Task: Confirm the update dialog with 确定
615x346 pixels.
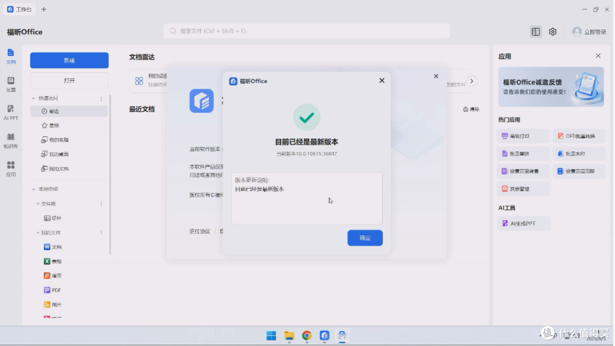Action: coord(365,238)
